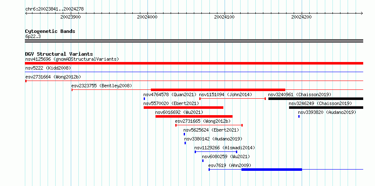The width and height of the screenshot is (375, 186).
Task: Click the esv7619 (Ahn2009) label
Action: [230, 165]
